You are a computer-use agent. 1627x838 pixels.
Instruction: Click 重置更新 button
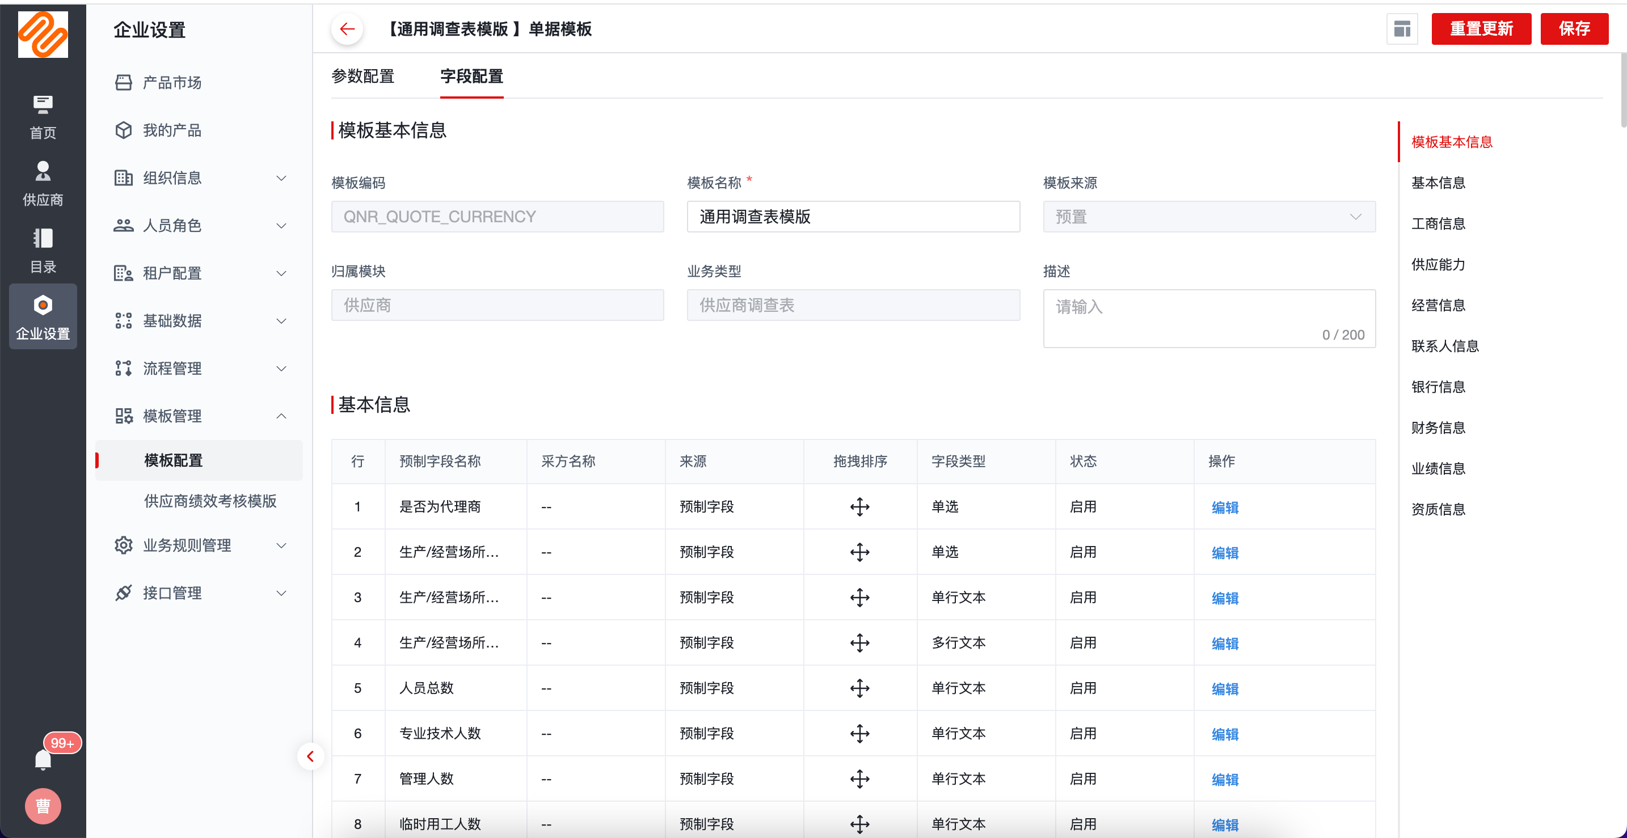point(1481,29)
